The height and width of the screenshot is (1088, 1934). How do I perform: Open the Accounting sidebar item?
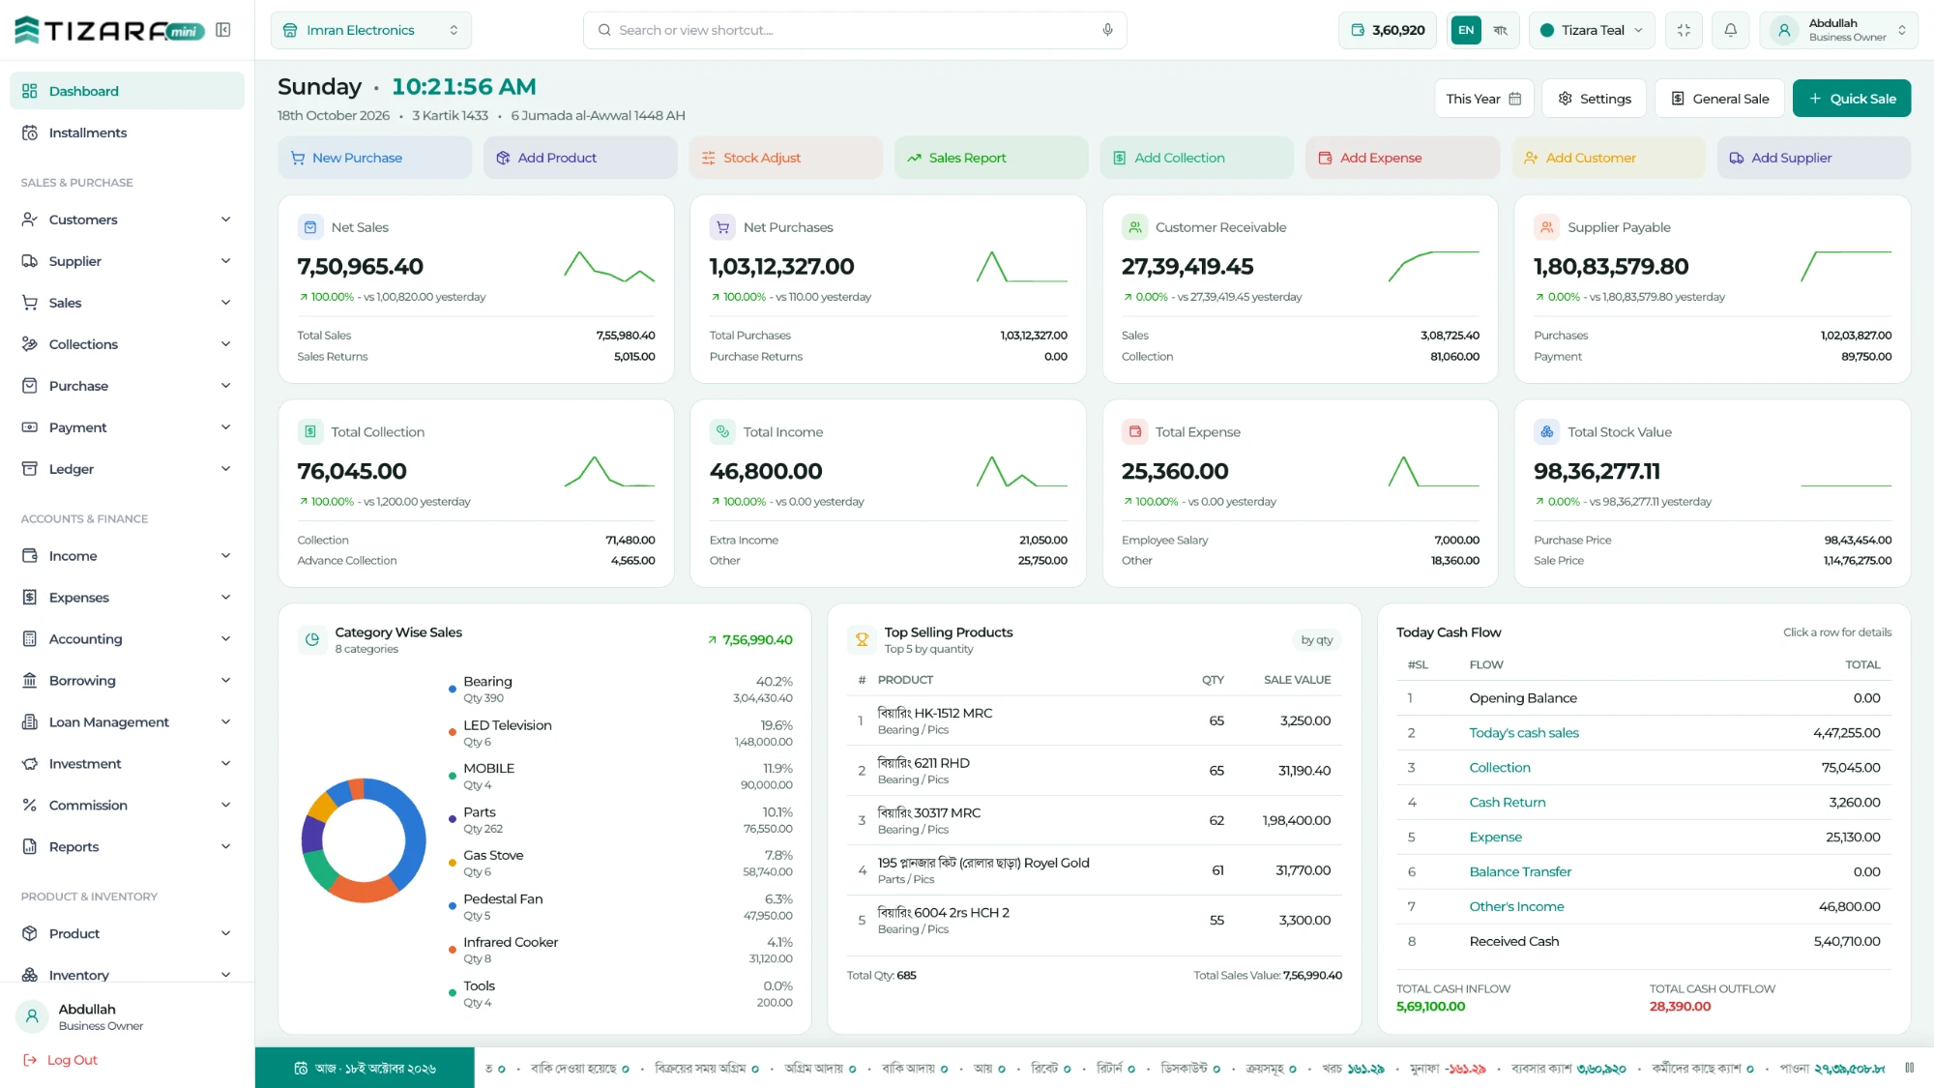[x=127, y=638]
